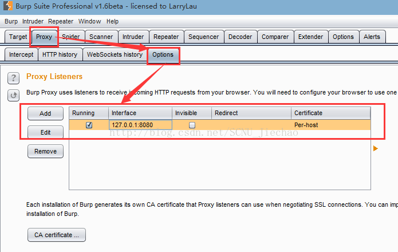Sort by the Running column header

(x=89, y=113)
